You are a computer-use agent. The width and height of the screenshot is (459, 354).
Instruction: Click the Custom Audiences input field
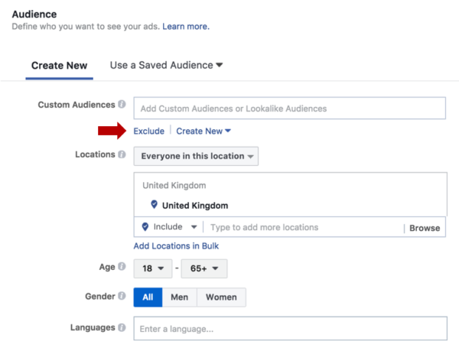pyautogui.click(x=289, y=109)
